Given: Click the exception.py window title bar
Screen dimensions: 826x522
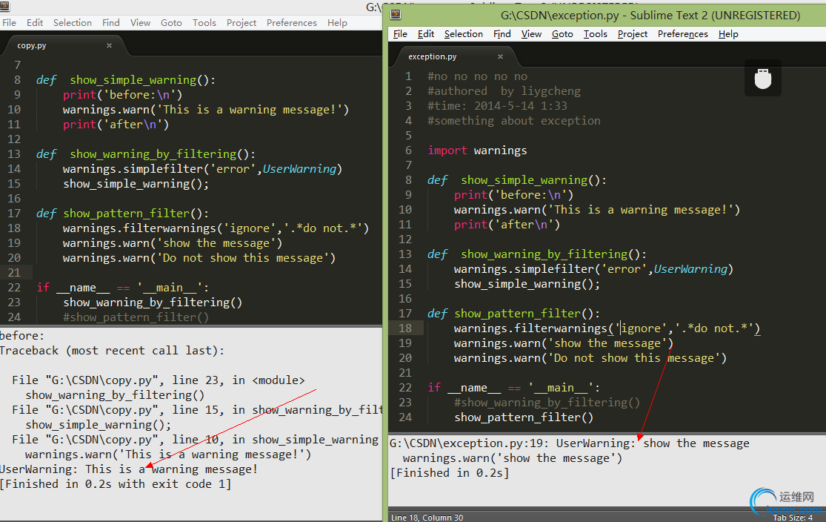Looking at the screenshot, I should click(x=607, y=15).
